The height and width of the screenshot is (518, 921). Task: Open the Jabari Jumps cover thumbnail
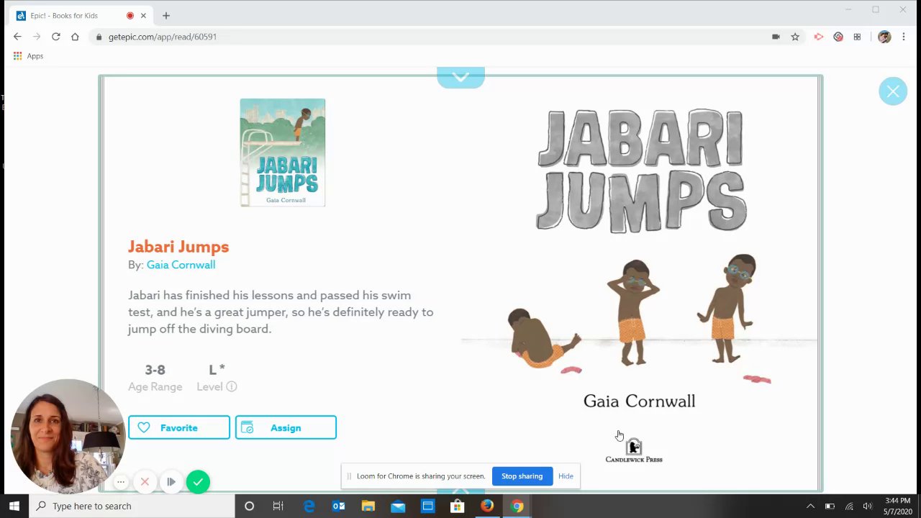[x=283, y=153]
